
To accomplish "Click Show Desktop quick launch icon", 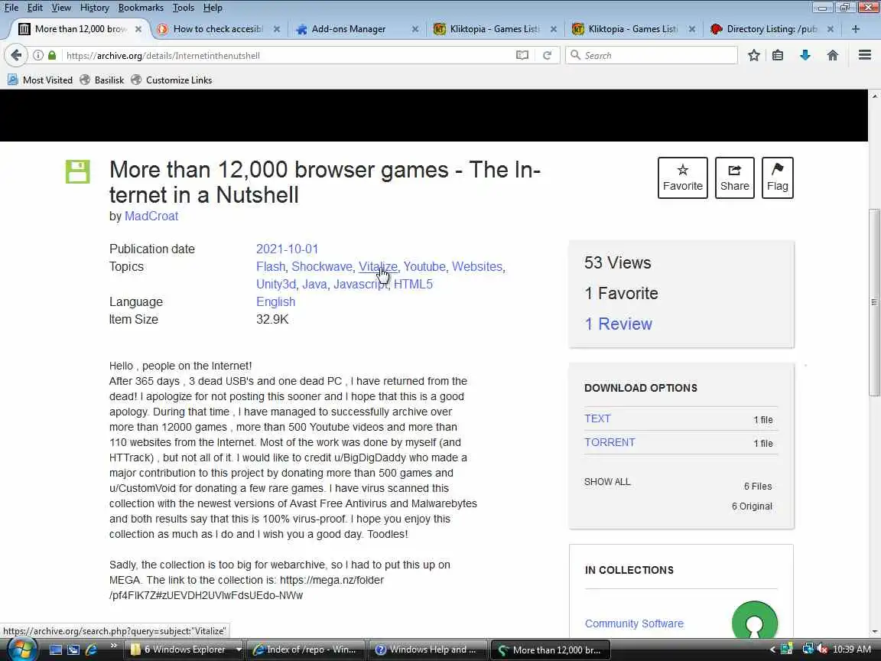I will (56, 650).
